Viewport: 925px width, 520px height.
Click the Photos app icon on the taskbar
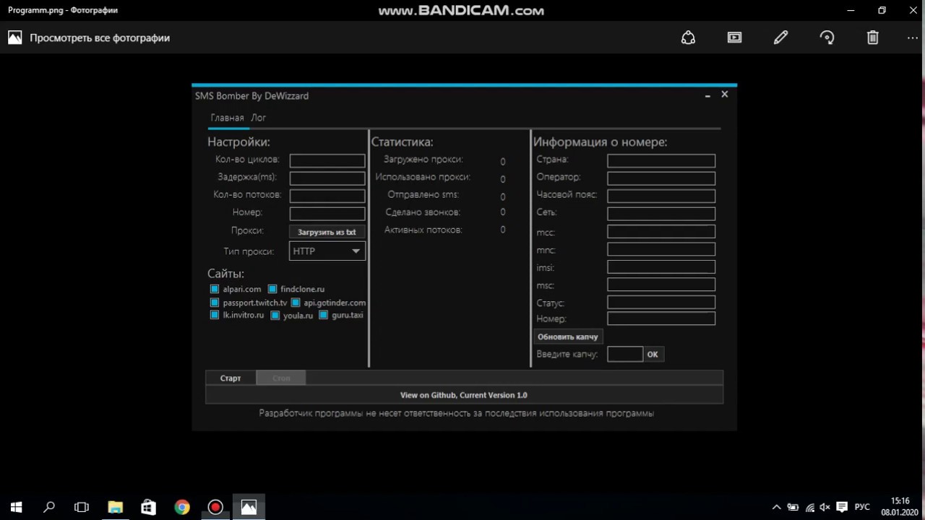[249, 507]
